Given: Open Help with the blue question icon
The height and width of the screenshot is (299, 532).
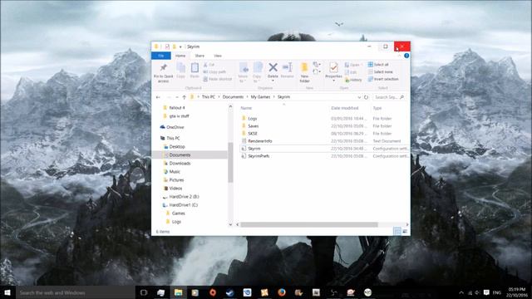Looking at the screenshot, I should pos(406,56).
